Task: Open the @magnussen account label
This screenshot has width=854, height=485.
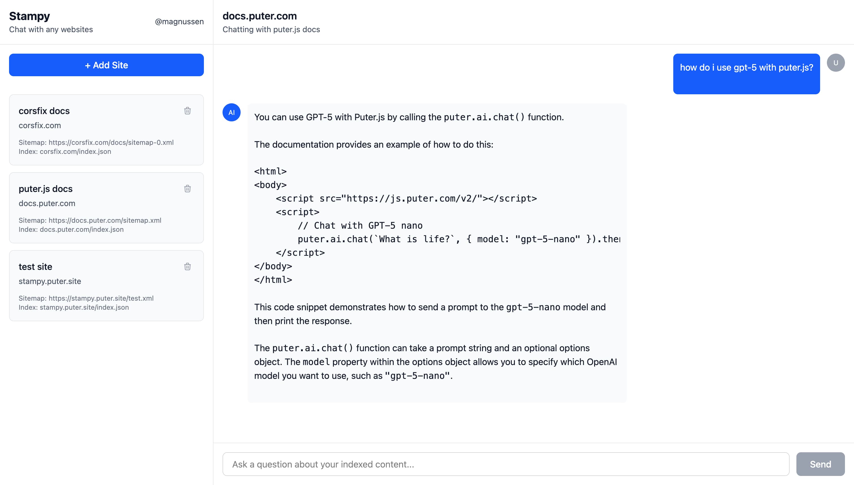Action: [179, 21]
